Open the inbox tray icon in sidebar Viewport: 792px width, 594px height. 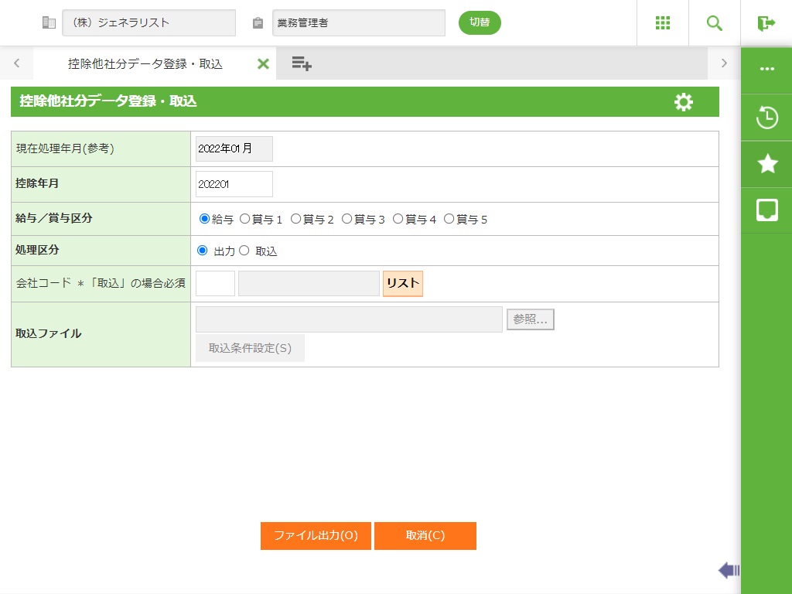point(766,210)
